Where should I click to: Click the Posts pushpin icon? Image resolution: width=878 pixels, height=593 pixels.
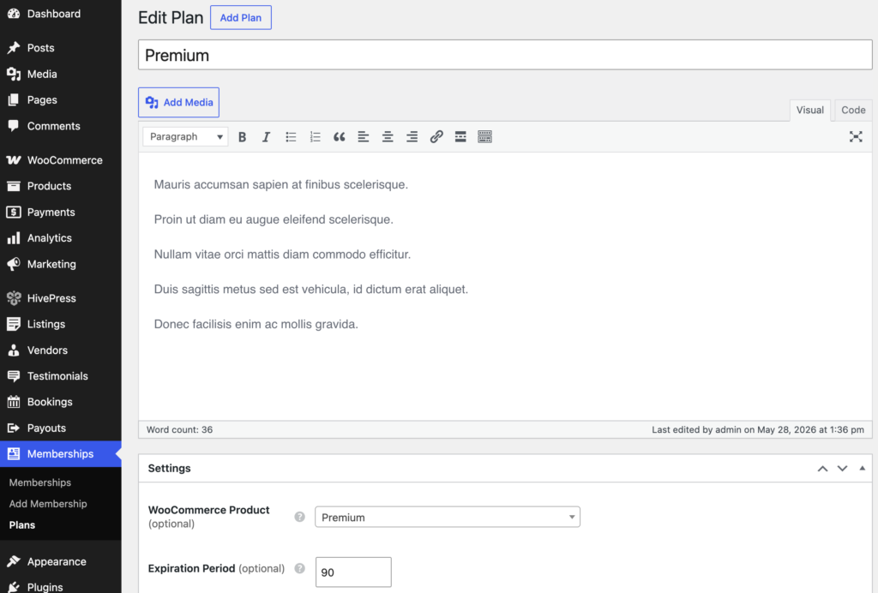14,47
